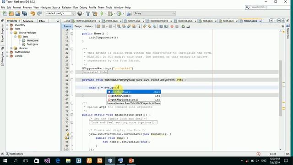Show the opened documents list dropdown

click(279, 21)
